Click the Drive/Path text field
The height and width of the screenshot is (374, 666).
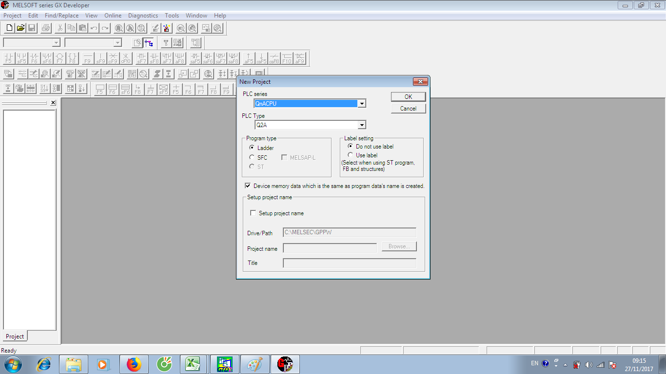click(350, 233)
